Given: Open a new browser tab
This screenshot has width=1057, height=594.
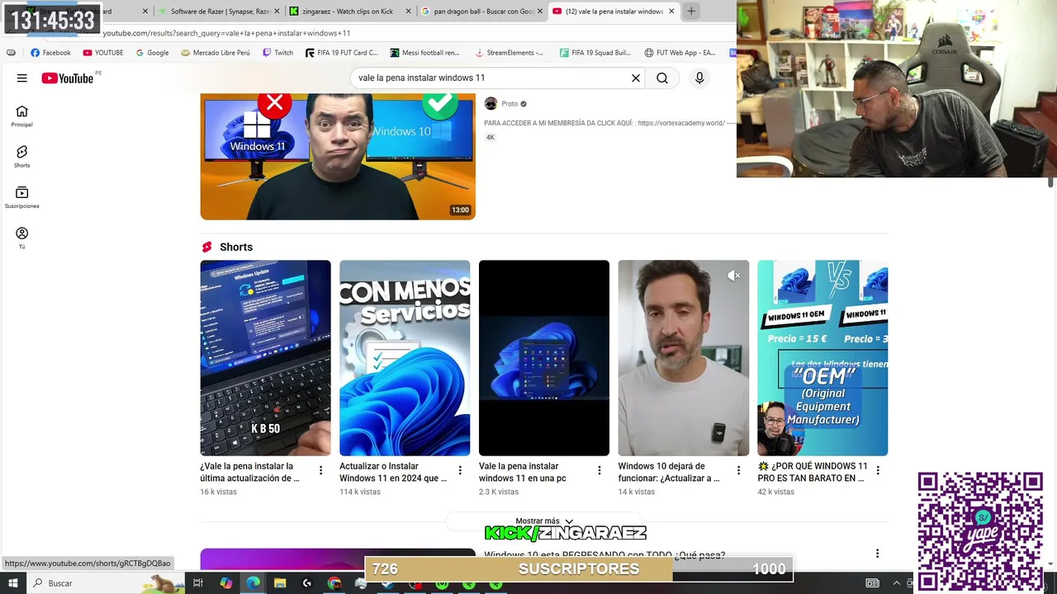Looking at the screenshot, I should pos(691,11).
